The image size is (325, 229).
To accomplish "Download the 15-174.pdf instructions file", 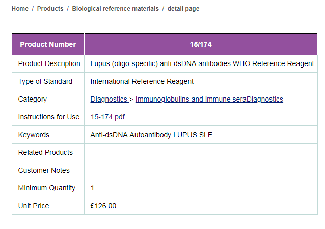I will [107, 117].
